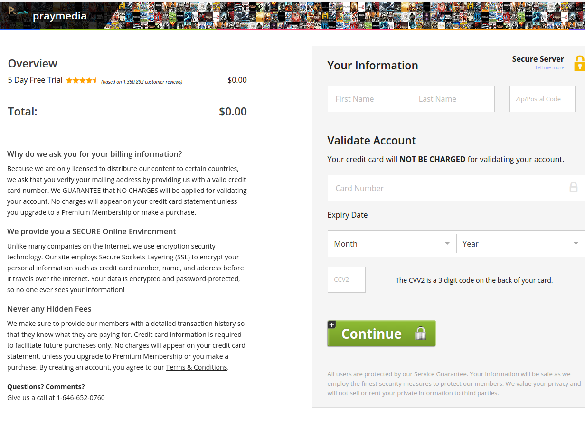Click the gold Secure Server padlock icon

[579, 63]
